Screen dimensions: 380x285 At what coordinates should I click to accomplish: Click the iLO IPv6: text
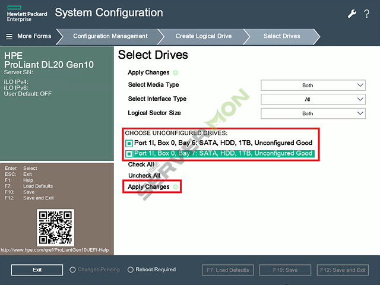coord(16,88)
